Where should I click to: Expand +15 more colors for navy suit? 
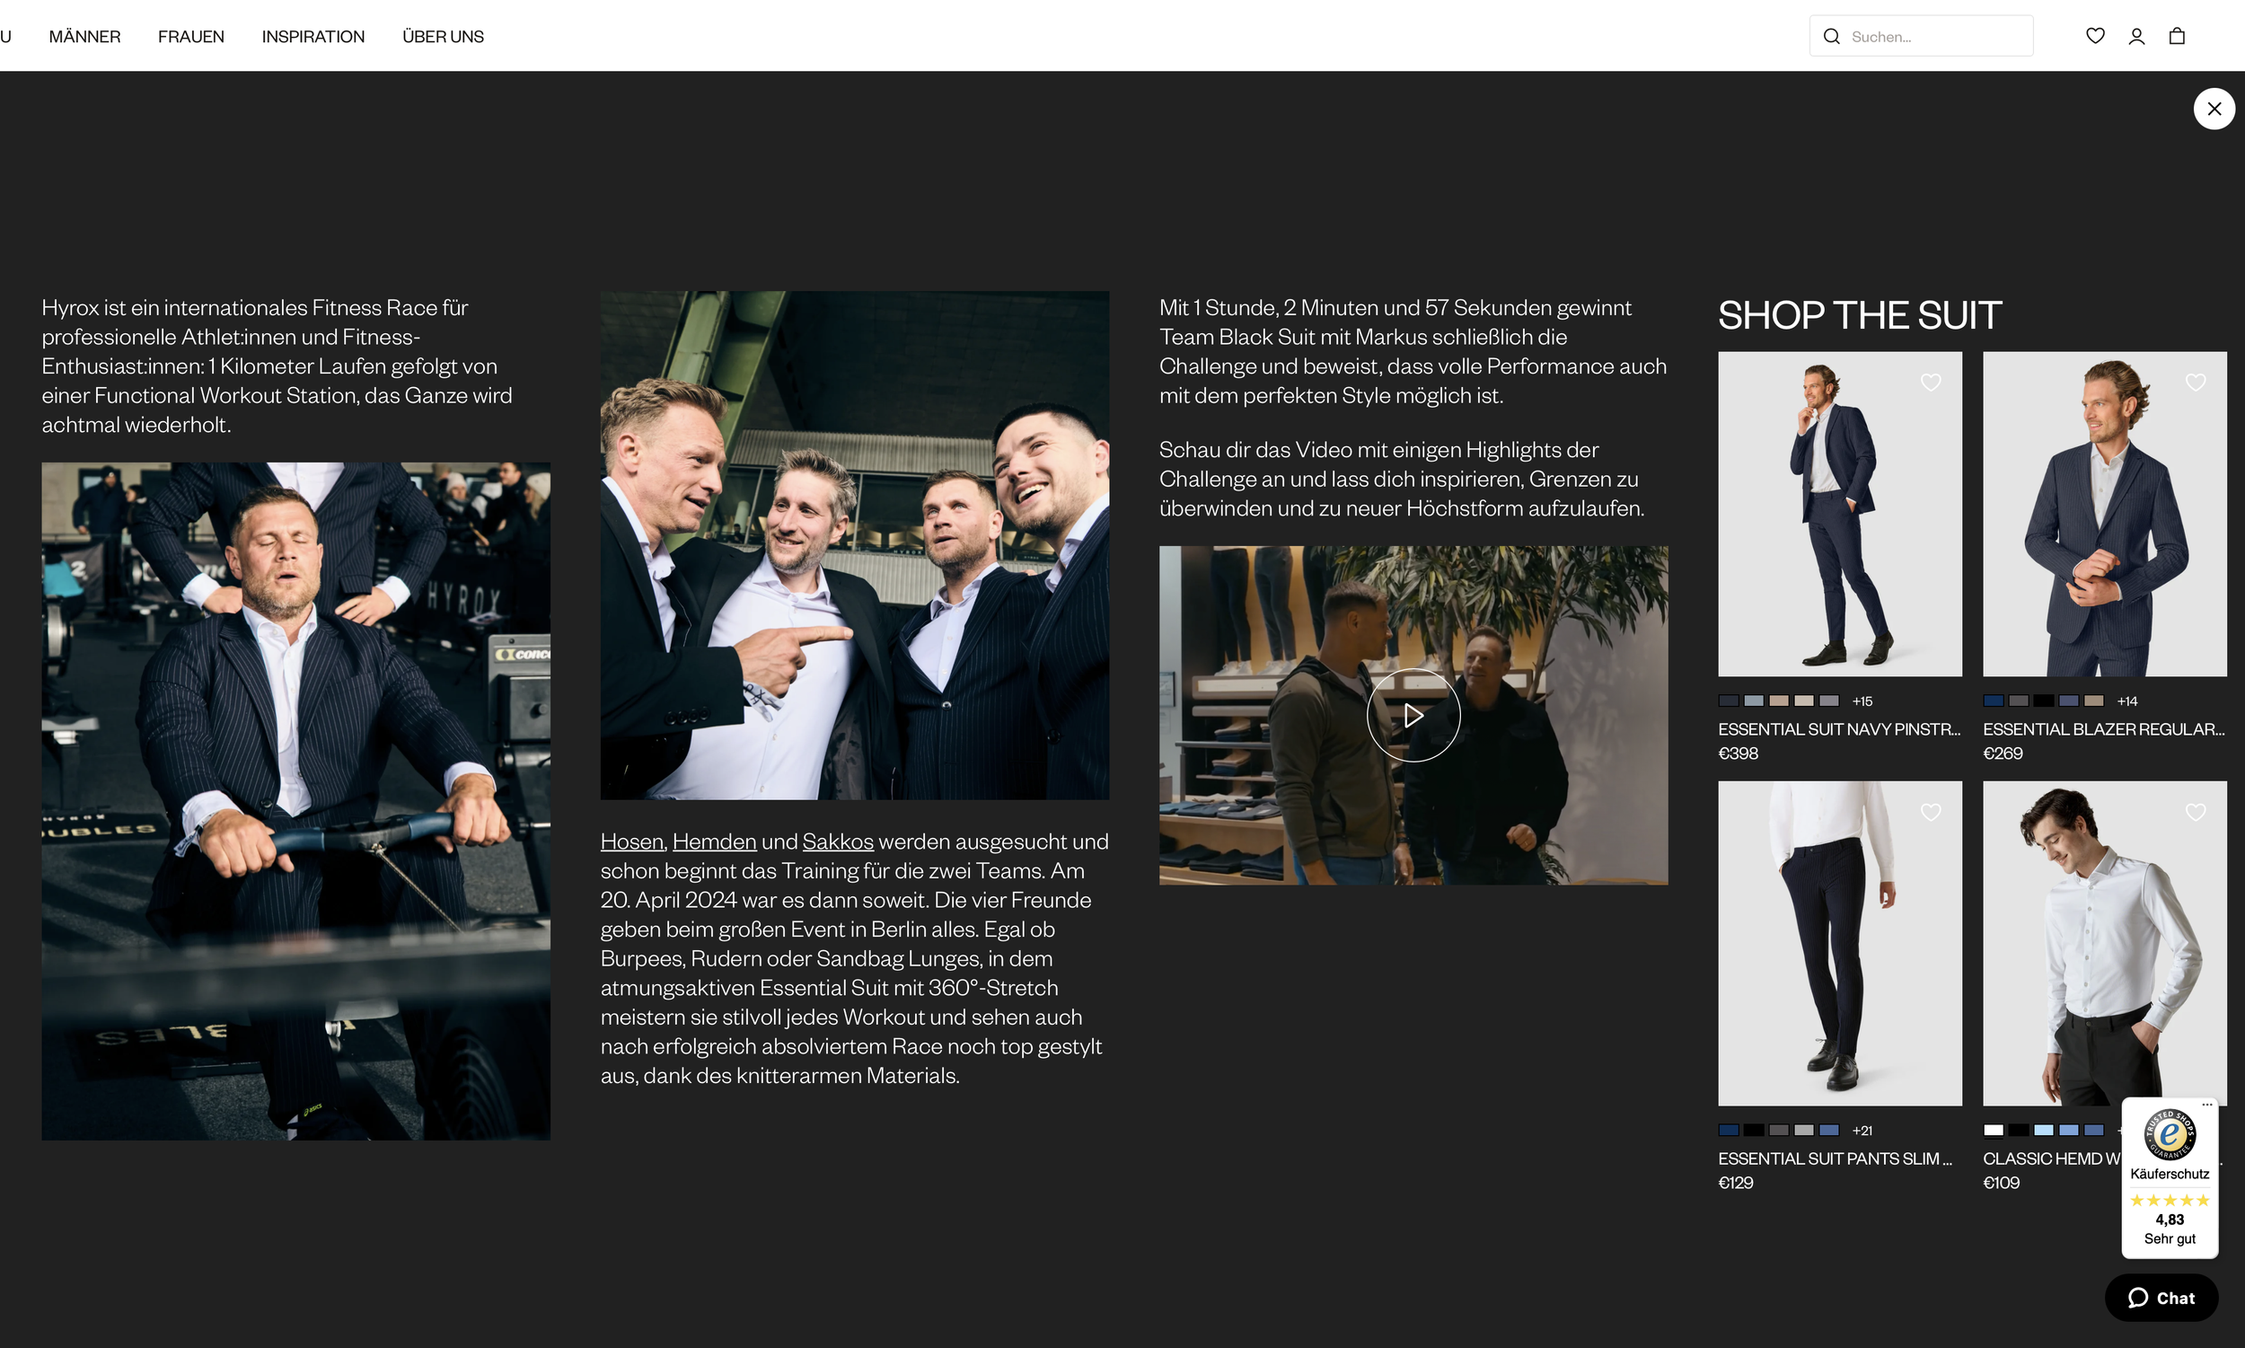click(x=1862, y=701)
